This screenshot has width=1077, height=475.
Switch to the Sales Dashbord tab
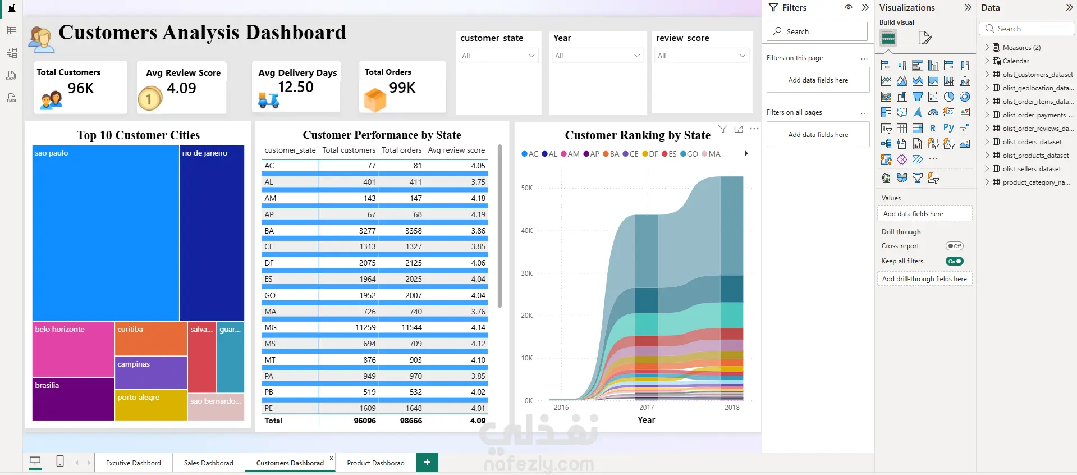tap(209, 463)
